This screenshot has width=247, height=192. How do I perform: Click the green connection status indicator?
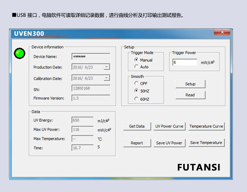tap(20, 53)
